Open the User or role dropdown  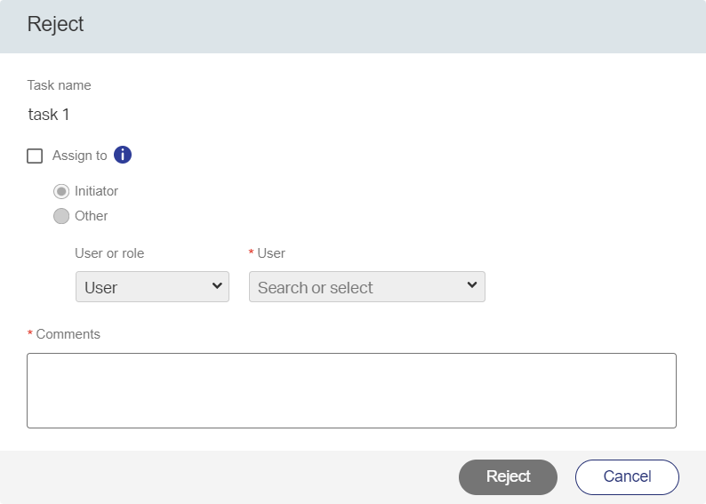(152, 287)
